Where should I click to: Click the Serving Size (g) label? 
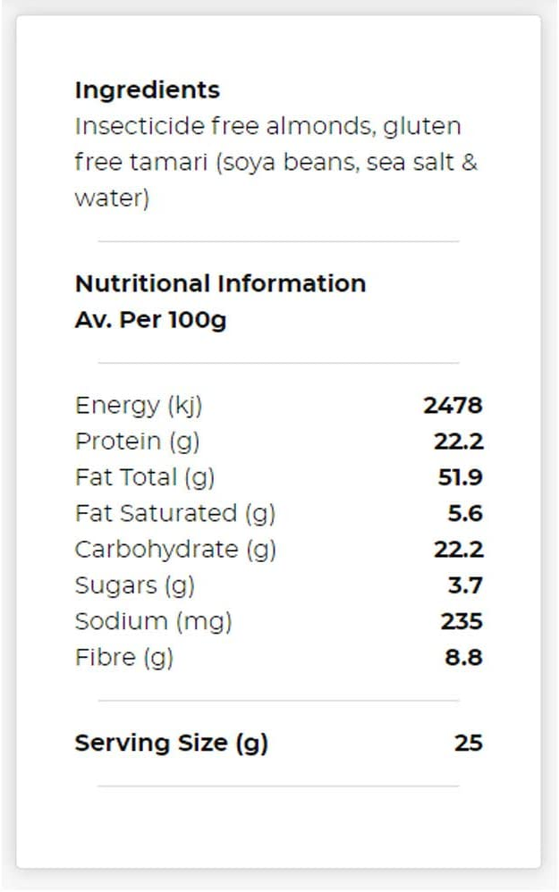coord(171,743)
